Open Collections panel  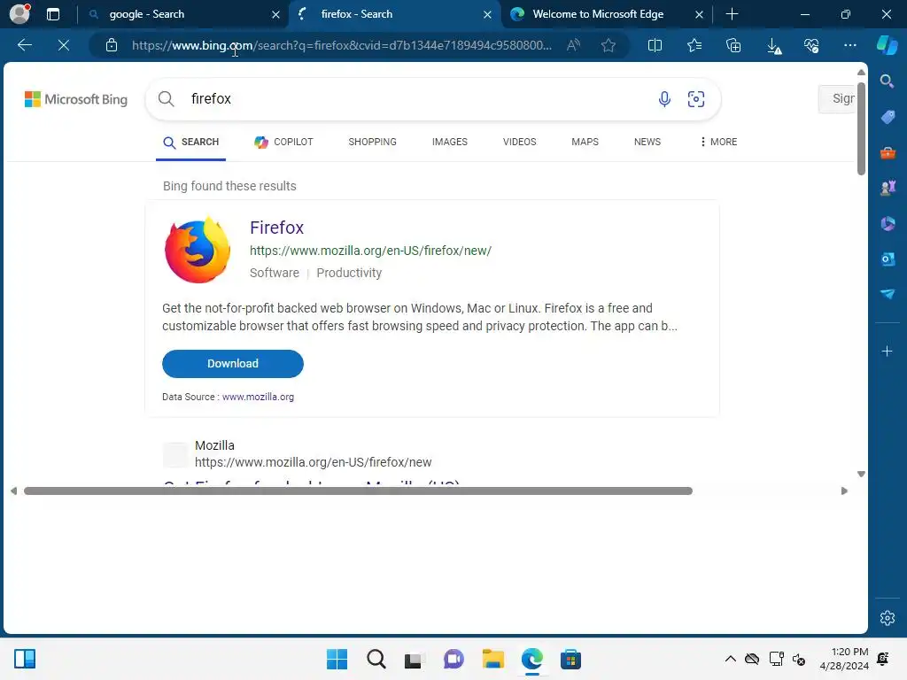coord(733,45)
